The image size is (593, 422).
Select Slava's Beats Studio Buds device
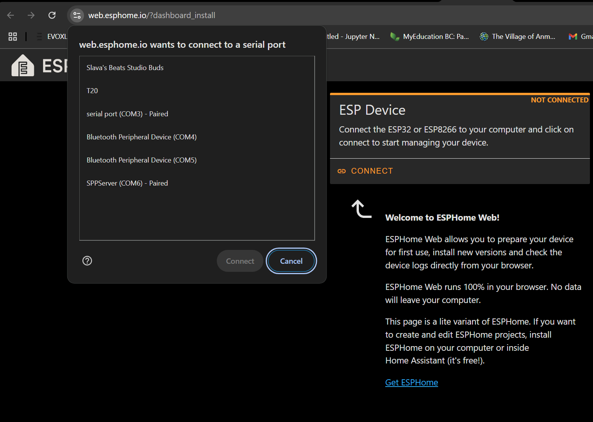point(125,68)
